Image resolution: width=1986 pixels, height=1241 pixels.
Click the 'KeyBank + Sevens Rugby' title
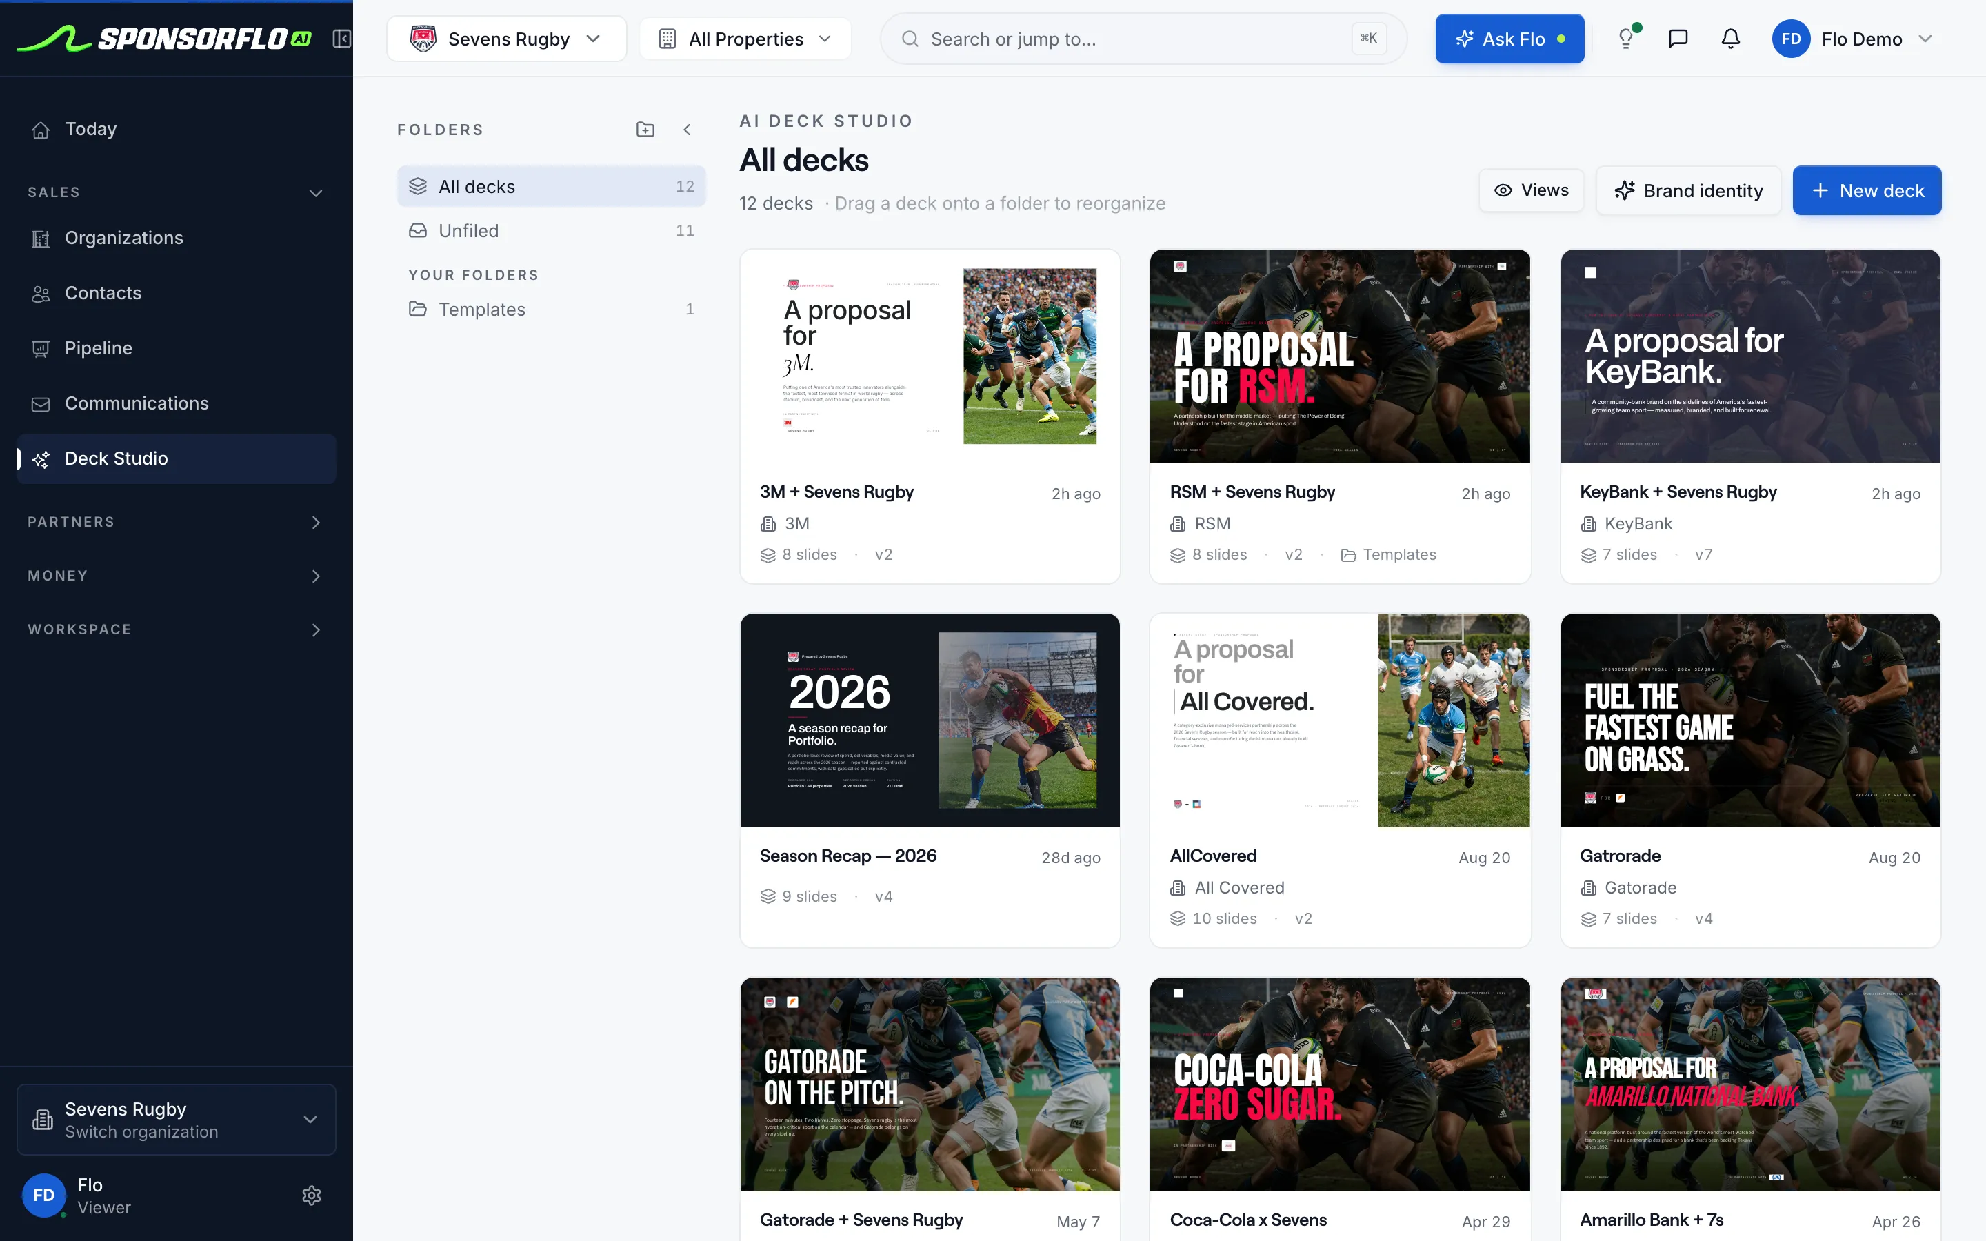(1678, 492)
